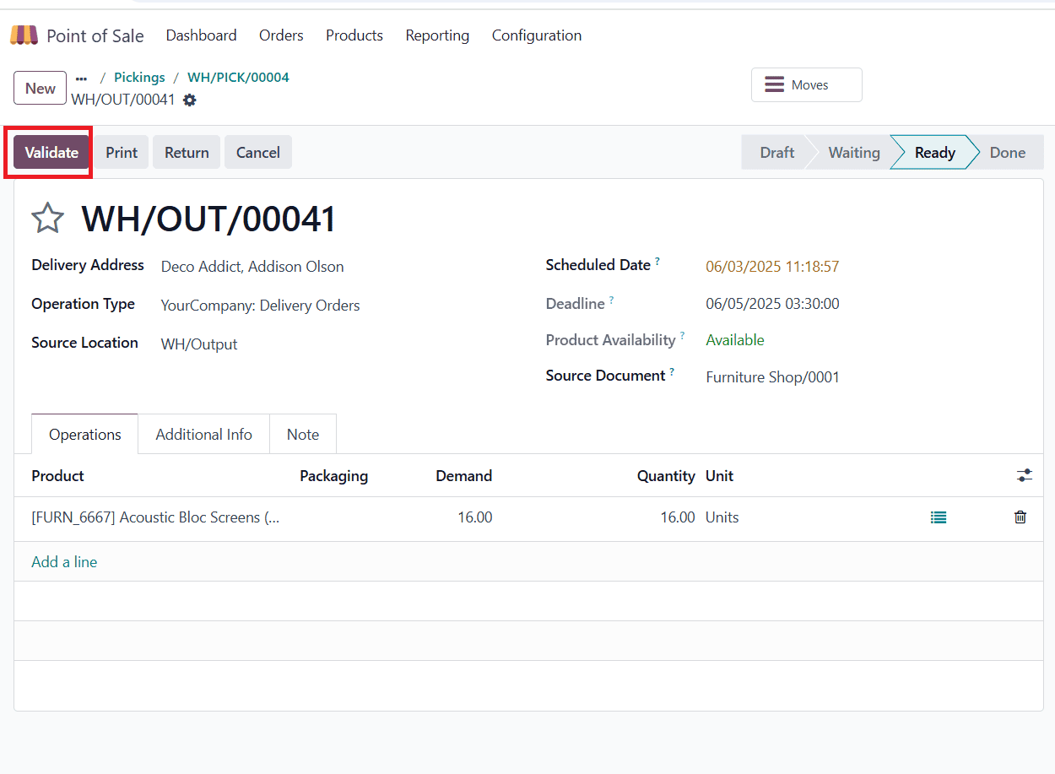Switch to the Additional Info tab
The height and width of the screenshot is (774, 1055).
[x=203, y=435]
